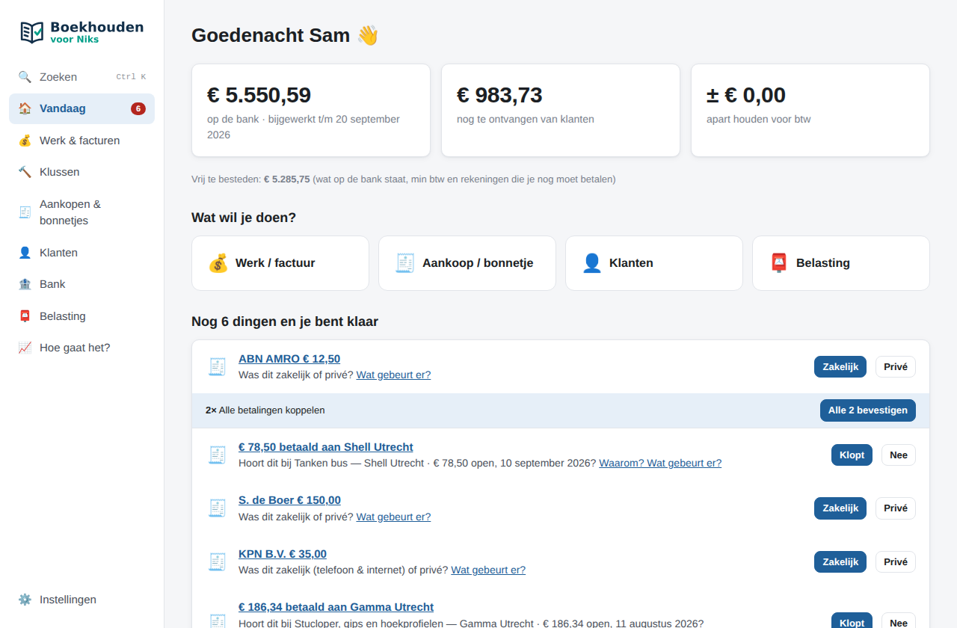Click the receipt icon in KPN B.V. row
Screen dimensions: 957x628
(x=217, y=561)
